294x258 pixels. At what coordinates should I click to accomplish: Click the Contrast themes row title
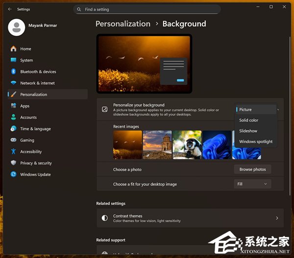pos(127,216)
